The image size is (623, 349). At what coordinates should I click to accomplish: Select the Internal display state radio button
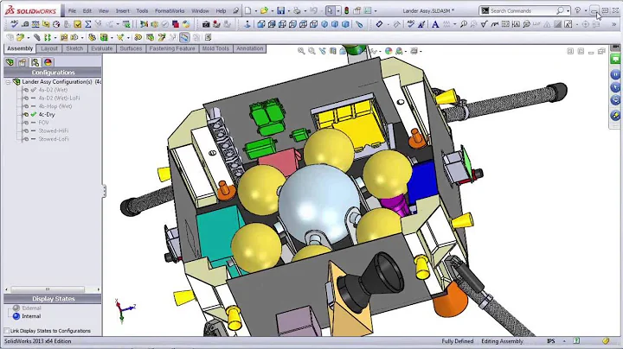[16, 316]
